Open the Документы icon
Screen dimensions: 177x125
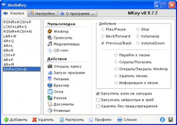coord(50,104)
